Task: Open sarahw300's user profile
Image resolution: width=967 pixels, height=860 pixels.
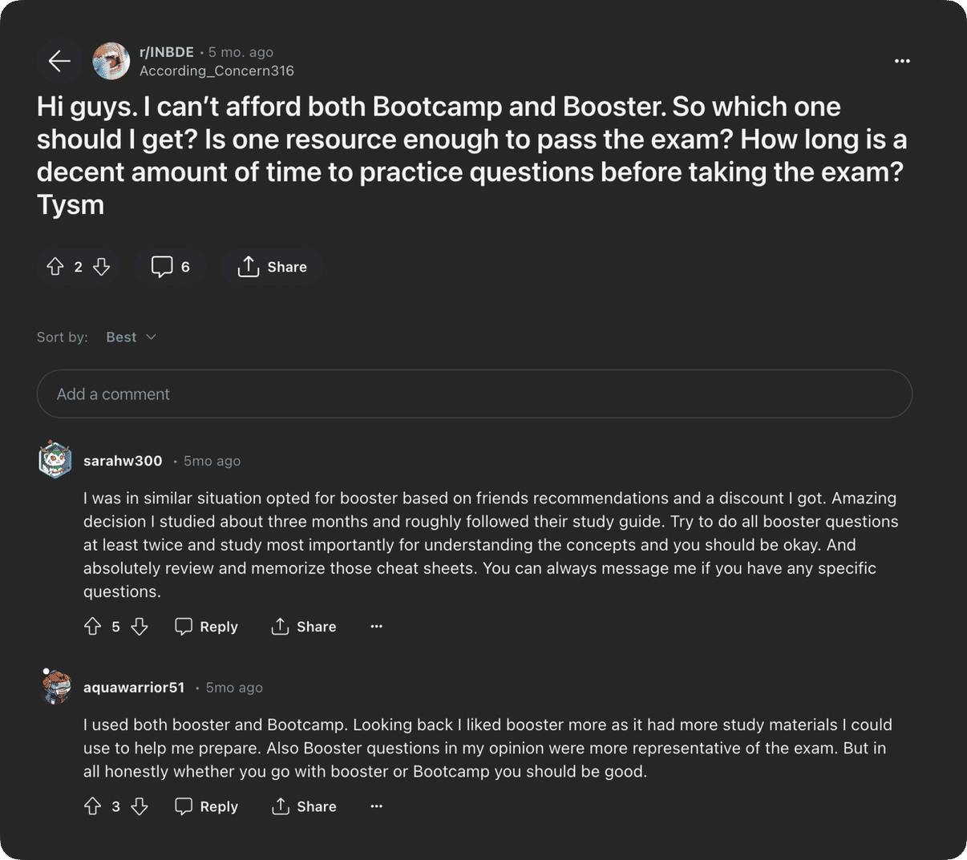Action: [x=123, y=461]
